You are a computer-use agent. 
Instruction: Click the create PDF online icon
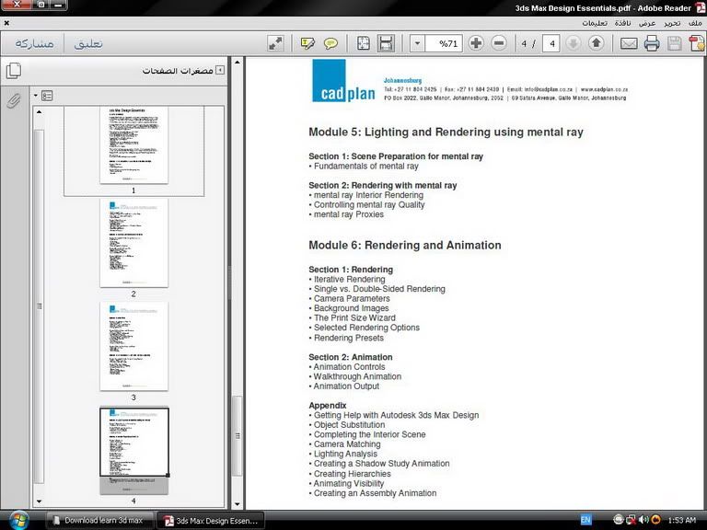[697, 43]
